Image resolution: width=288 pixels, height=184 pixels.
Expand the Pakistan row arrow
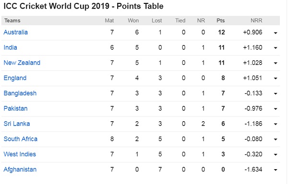click(x=276, y=109)
